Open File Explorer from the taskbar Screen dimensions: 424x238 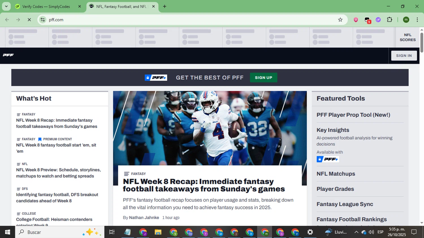coord(158,232)
